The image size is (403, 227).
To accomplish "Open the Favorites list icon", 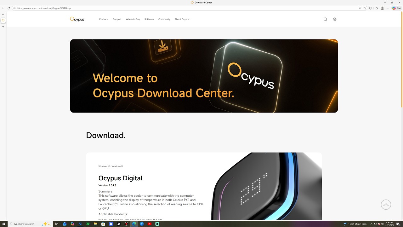I will (x=377, y=8).
